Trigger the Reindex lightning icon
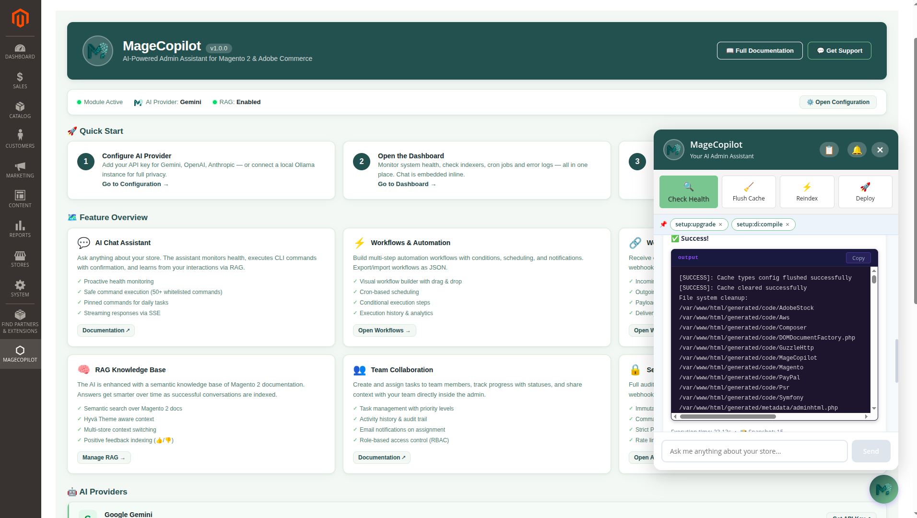Screen dimensions: 917x518 (x=807, y=187)
